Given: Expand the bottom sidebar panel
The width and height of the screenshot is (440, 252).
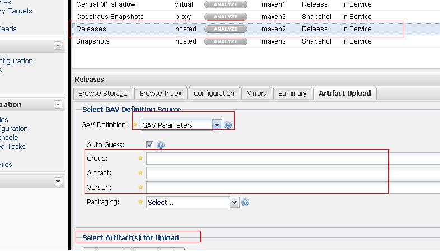Looking at the screenshot, I should point(58,181).
